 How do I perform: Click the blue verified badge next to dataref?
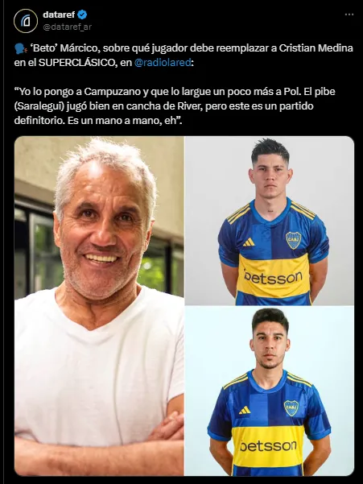click(x=82, y=14)
